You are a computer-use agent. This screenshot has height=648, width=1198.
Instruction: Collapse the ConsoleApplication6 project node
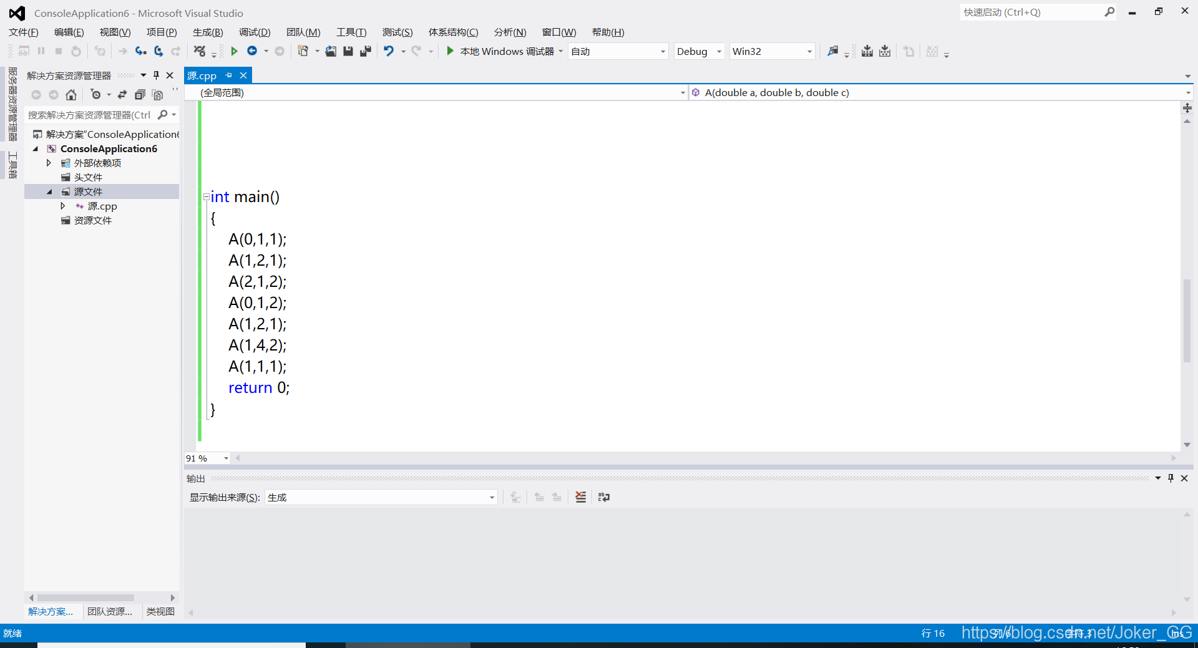coord(36,148)
